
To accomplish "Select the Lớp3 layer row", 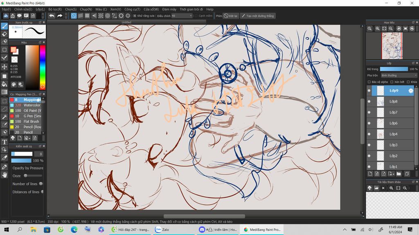I will (x=390, y=145).
